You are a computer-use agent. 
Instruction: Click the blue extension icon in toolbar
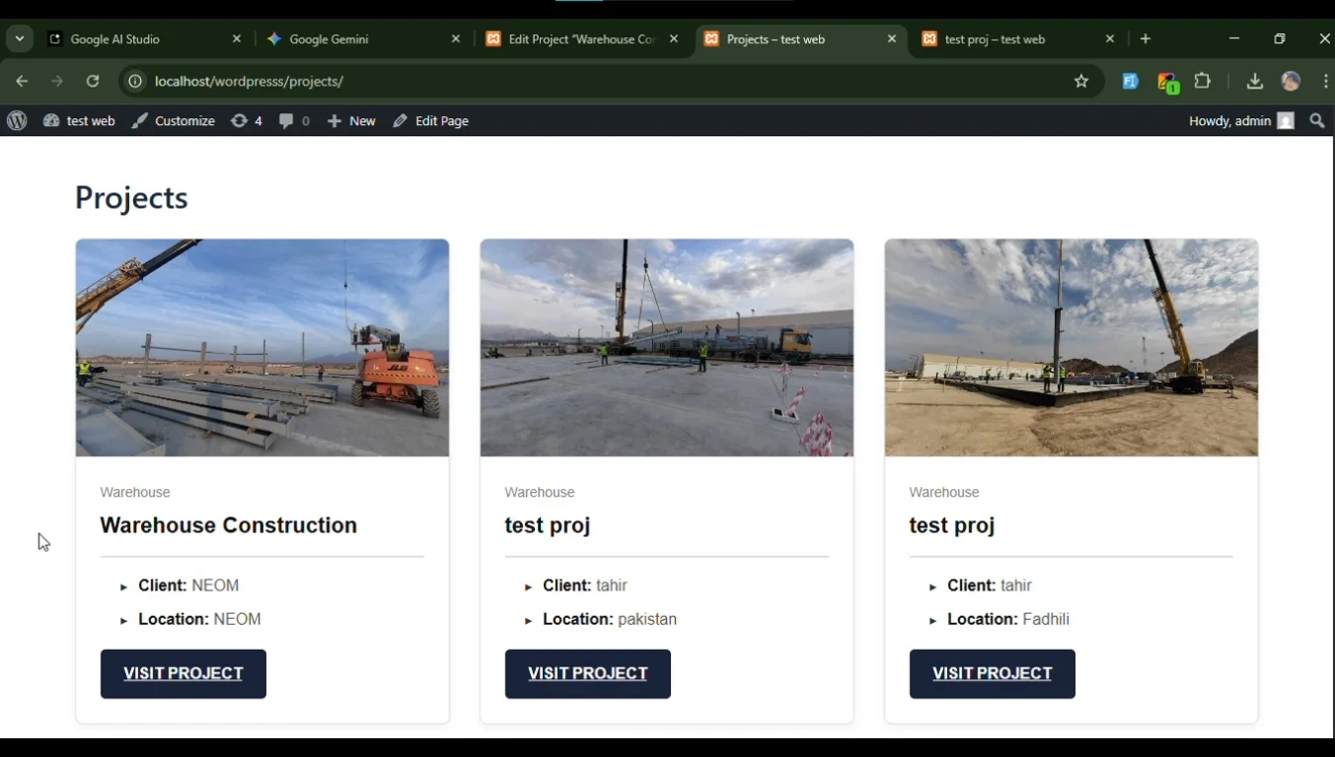coord(1131,82)
